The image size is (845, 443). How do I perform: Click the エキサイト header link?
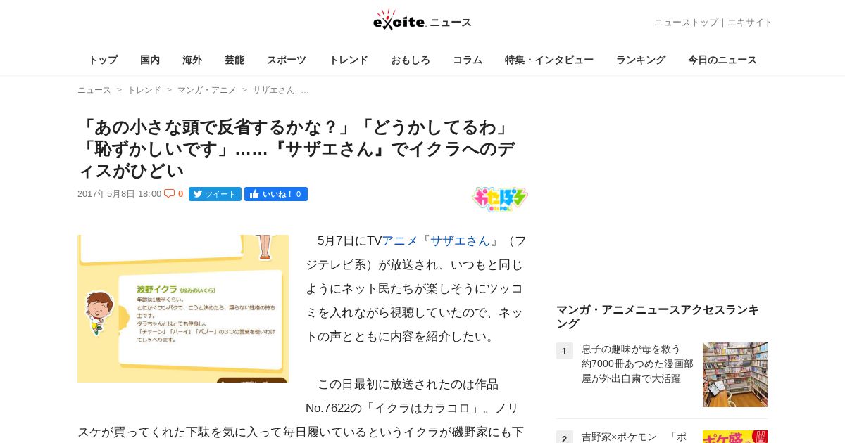point(750,23)
